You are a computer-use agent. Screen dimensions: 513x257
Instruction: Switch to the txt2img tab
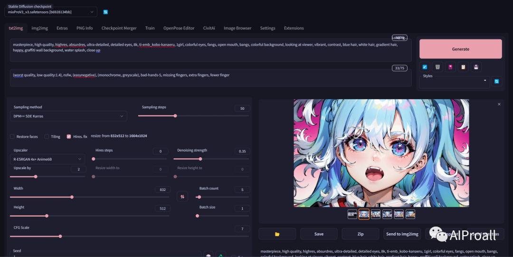click(x=16, y=28)
